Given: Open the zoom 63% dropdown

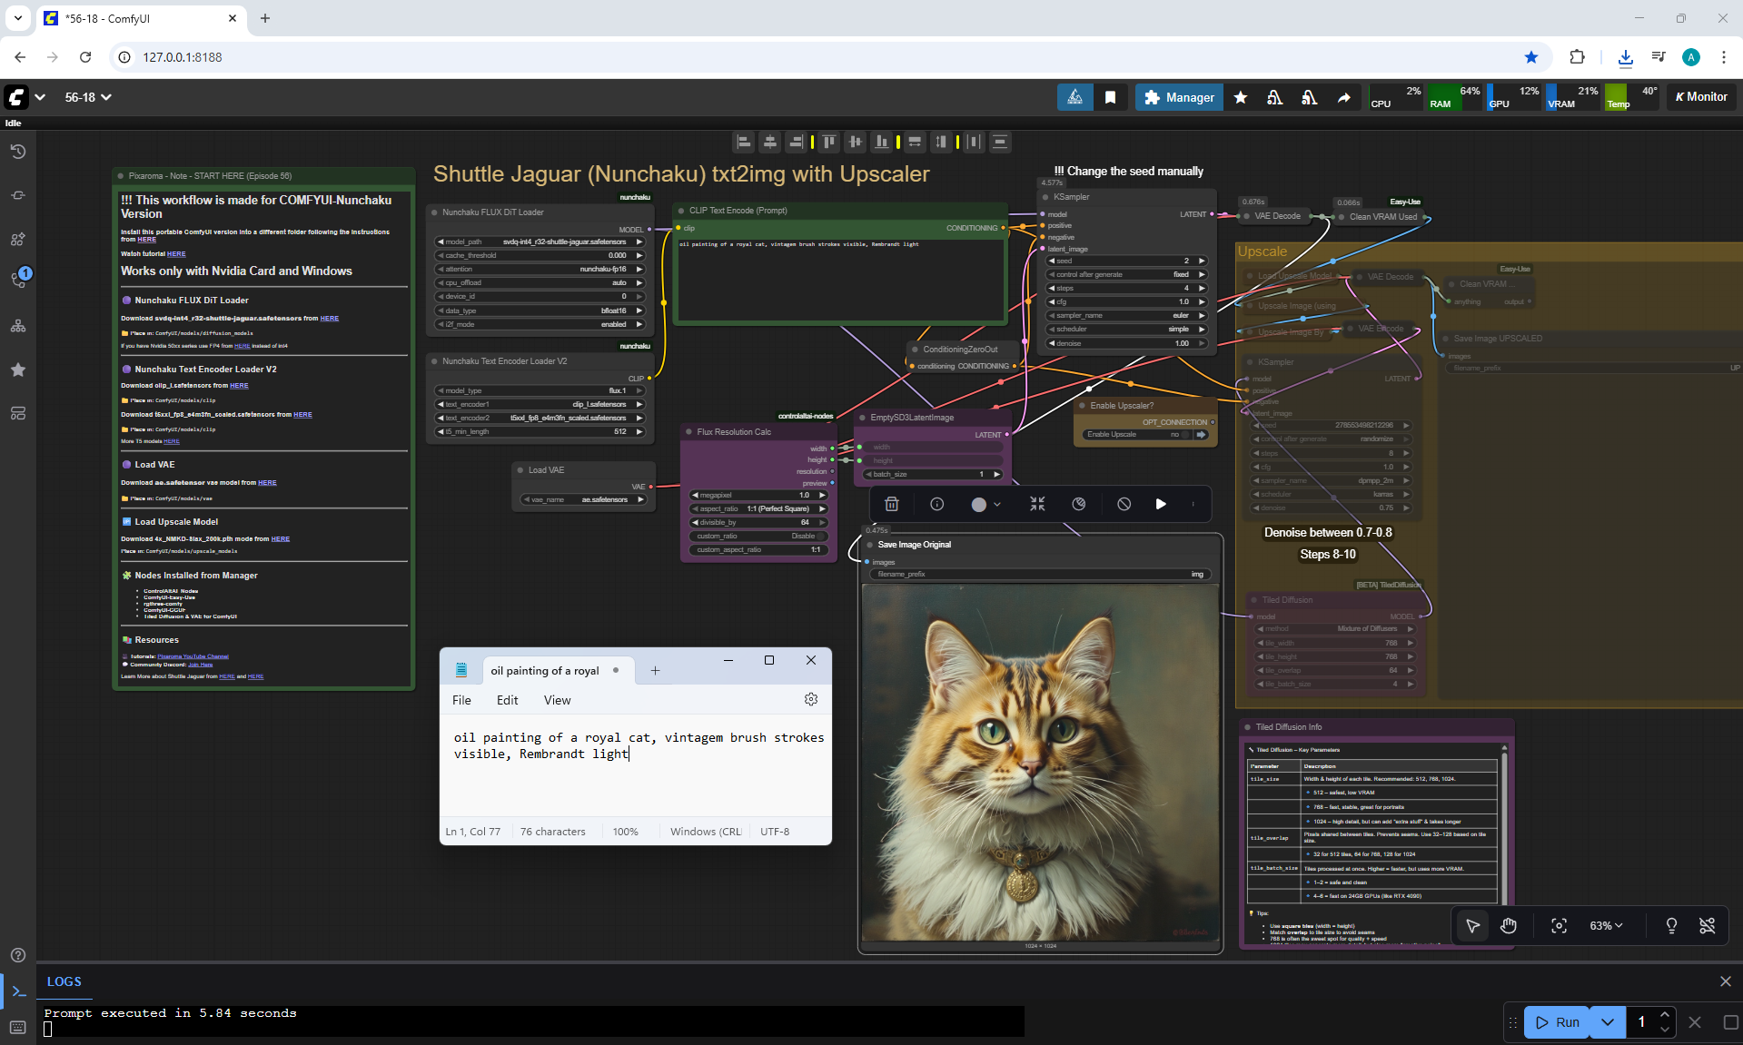Looking at the screenshot, I should pos(1606,925).
